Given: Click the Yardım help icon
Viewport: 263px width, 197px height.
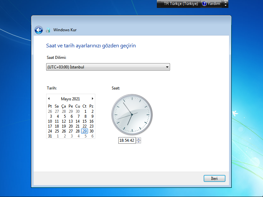Looking at the screenshot, I should (x=204, y=4).
